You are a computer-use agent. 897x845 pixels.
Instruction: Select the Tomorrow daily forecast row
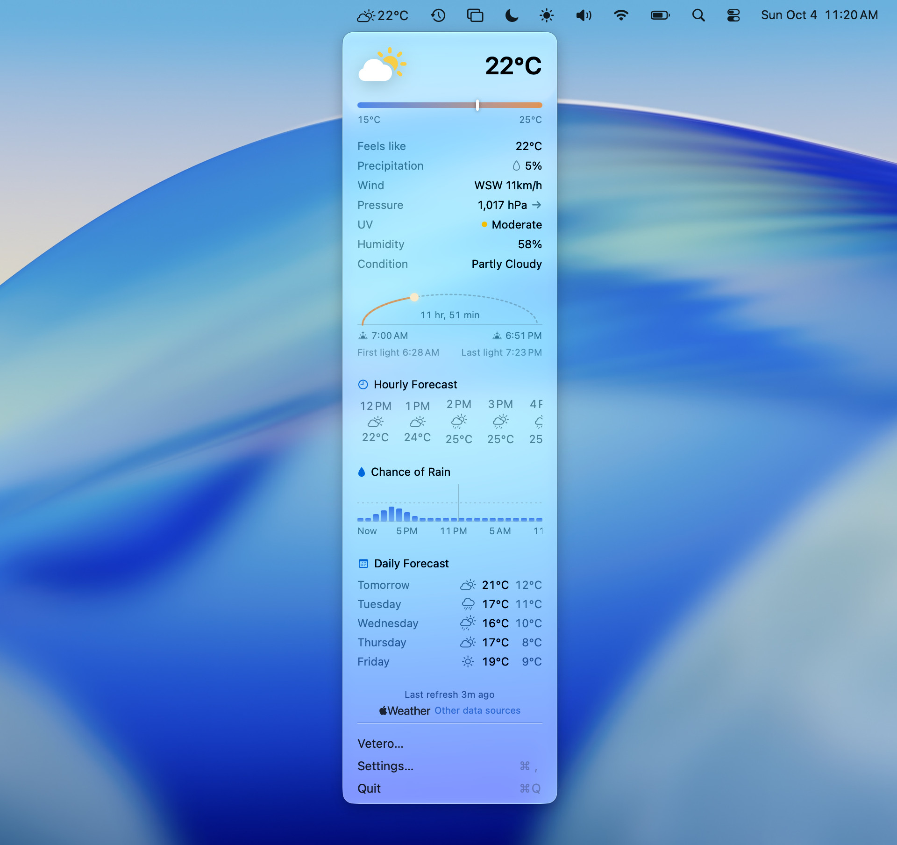tap(450, 585)
